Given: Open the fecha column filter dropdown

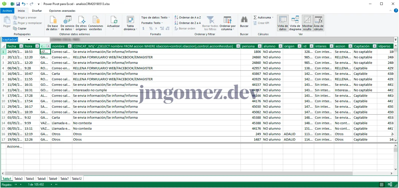Looking at the screenshot, I should pyautogui.click(x=21, y=46).
